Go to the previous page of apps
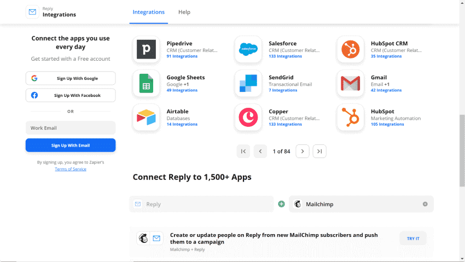This screenshot has width=465, height=262. tap(260, 151)
